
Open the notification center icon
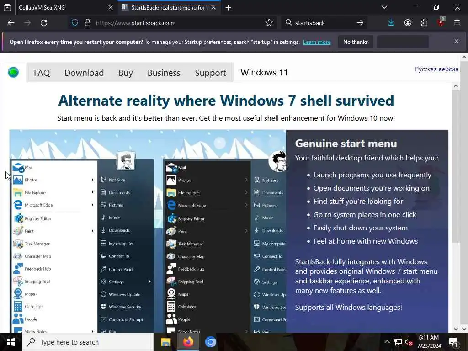(454, 342)
